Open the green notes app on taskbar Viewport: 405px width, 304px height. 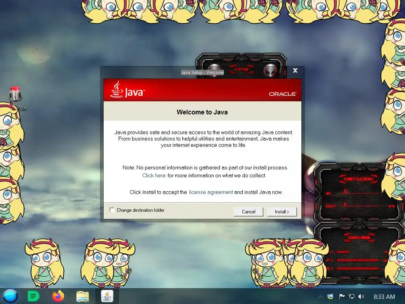tap(33, 296)
